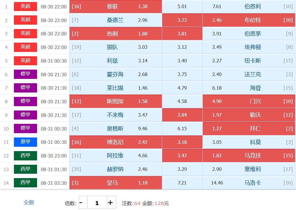Clear all selections with 全删

click(x=28, y=202)
